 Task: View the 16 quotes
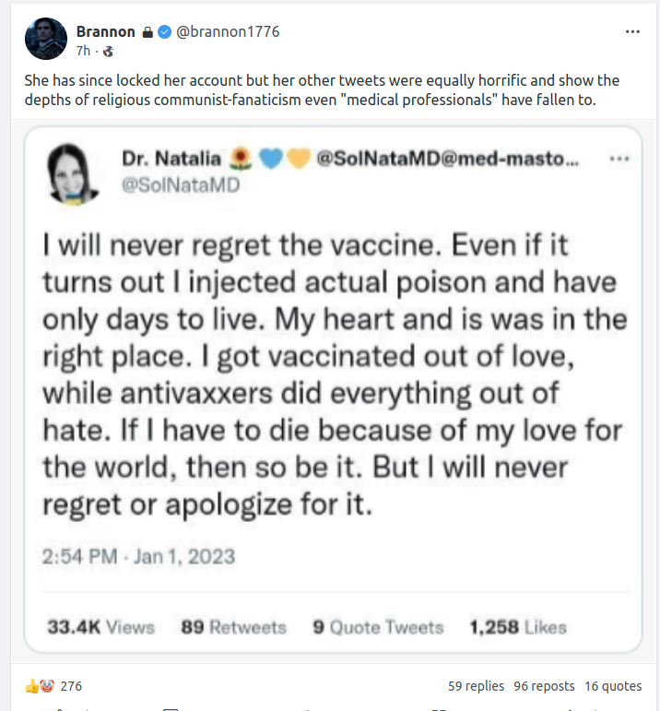coord(613,686)
